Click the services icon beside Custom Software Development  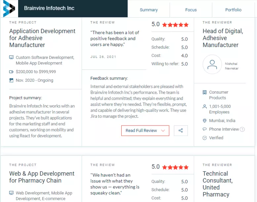11,58
